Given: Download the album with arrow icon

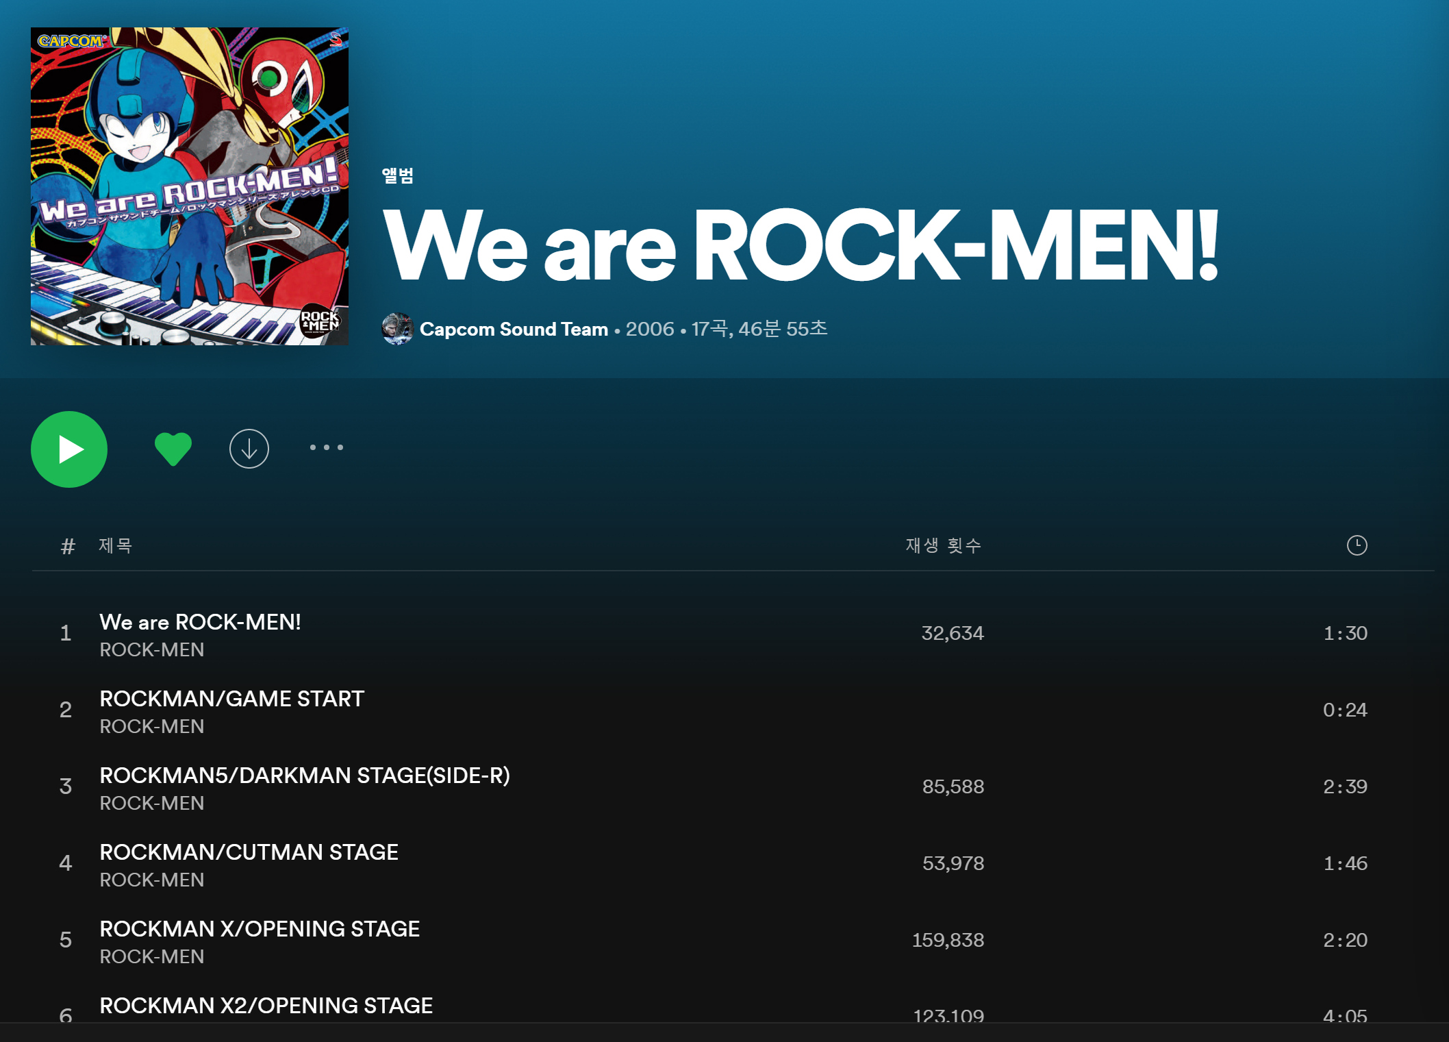Looking at the screenshot, I should 249,449.
